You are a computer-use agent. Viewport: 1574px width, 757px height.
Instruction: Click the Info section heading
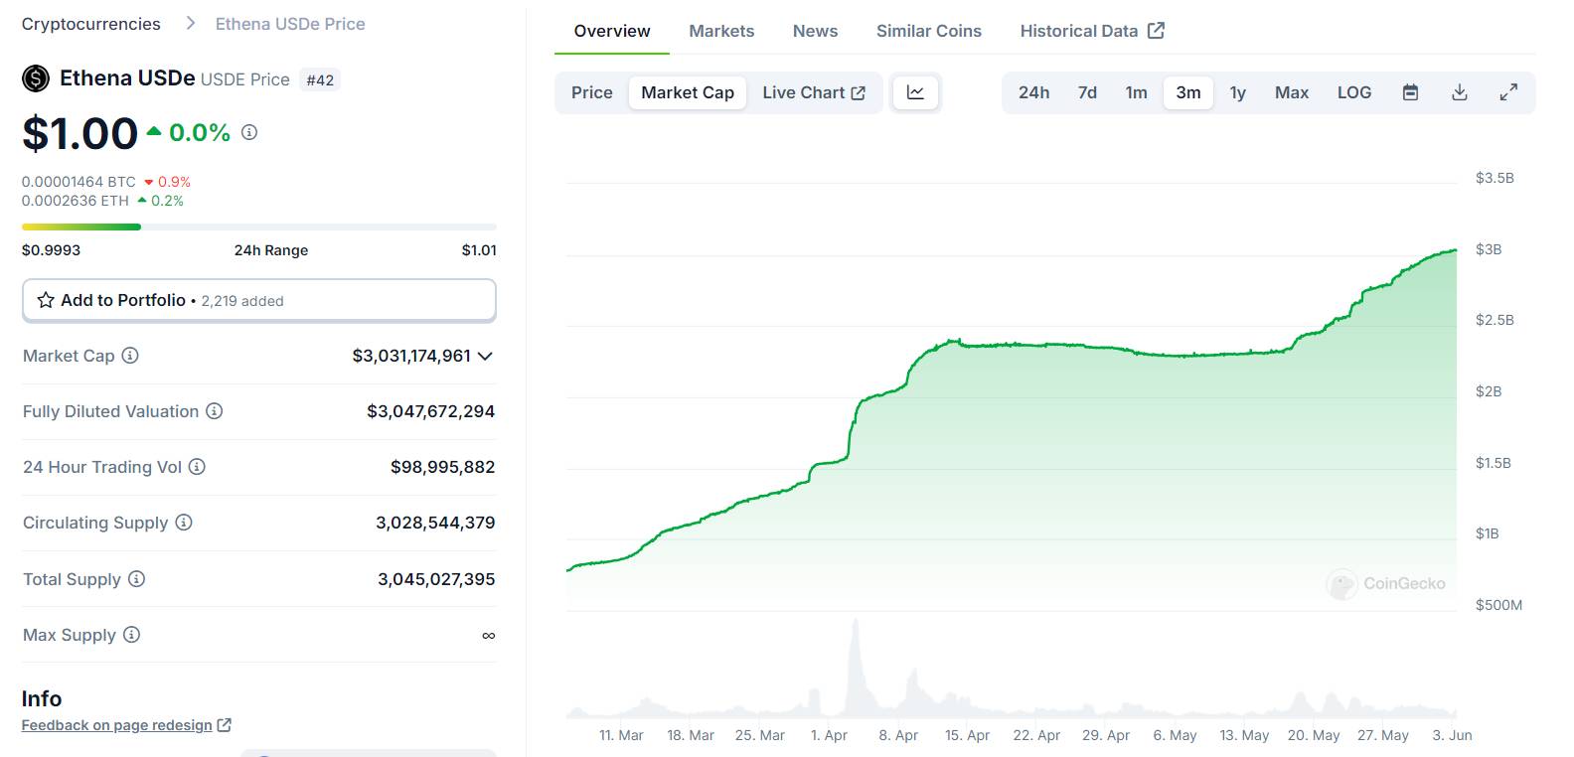[x=42, y=698]
